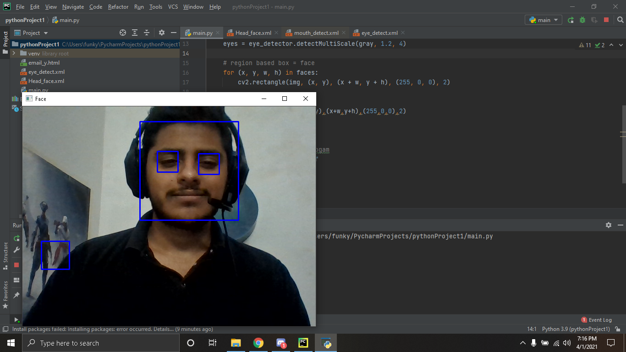Expand the venv folder in project tree
The image size is (626, 352).
14,54
